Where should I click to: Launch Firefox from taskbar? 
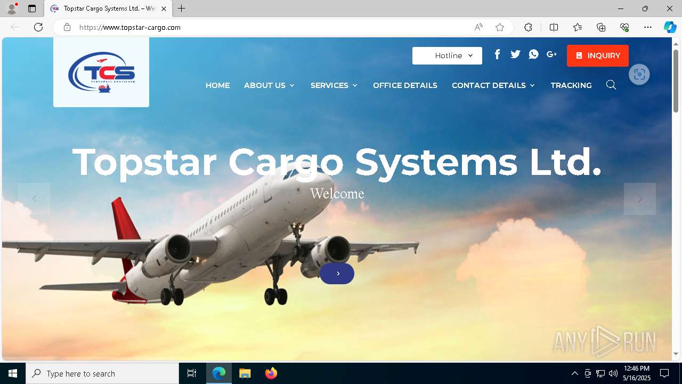pyautogui.click(x=271, y=373)
